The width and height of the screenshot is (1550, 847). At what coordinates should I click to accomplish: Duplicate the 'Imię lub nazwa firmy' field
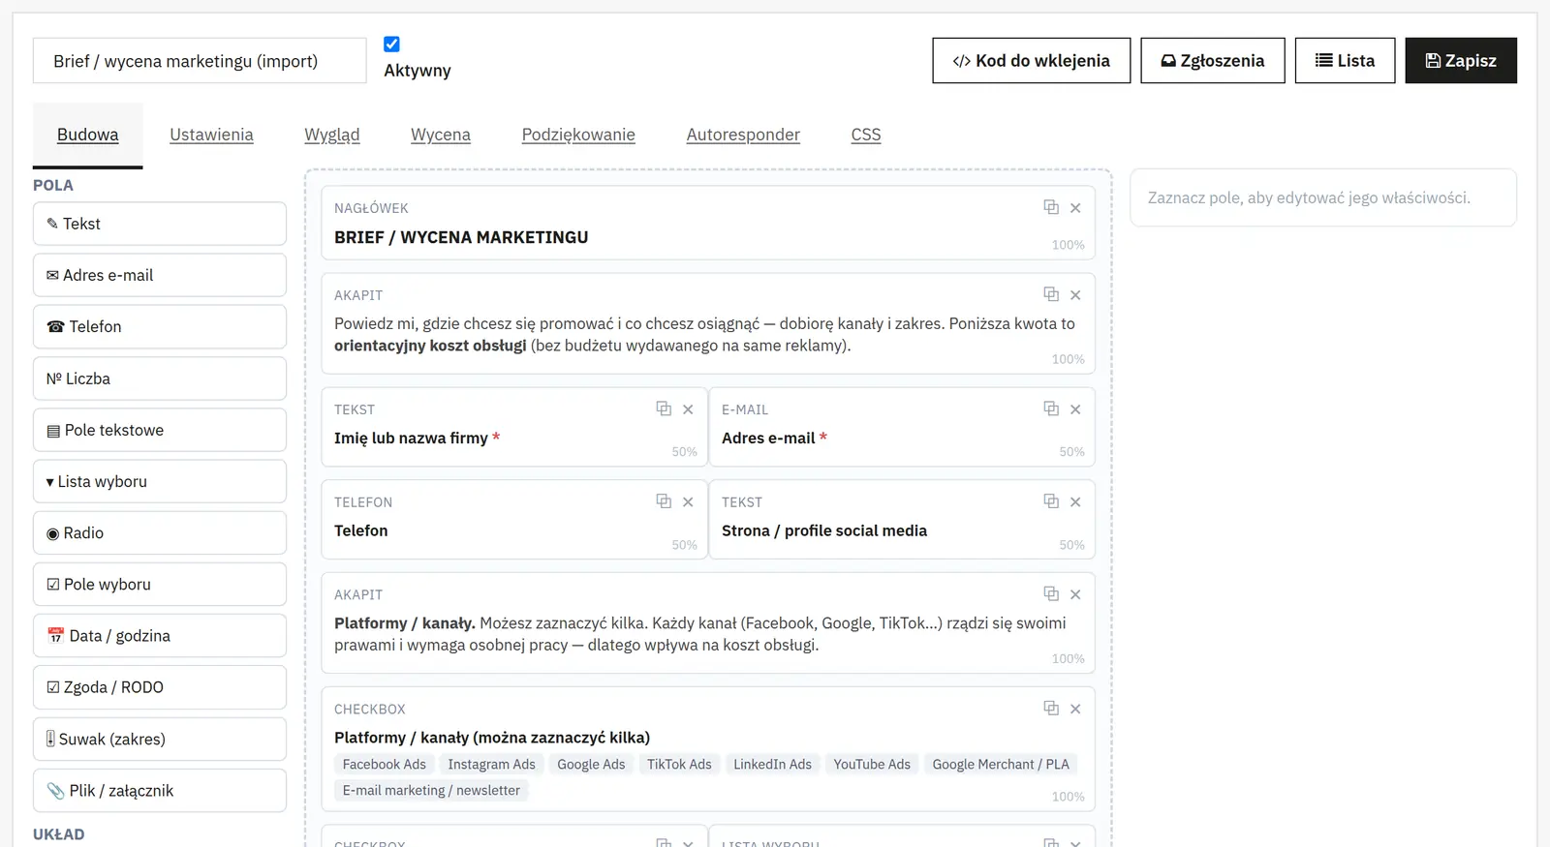664,408
